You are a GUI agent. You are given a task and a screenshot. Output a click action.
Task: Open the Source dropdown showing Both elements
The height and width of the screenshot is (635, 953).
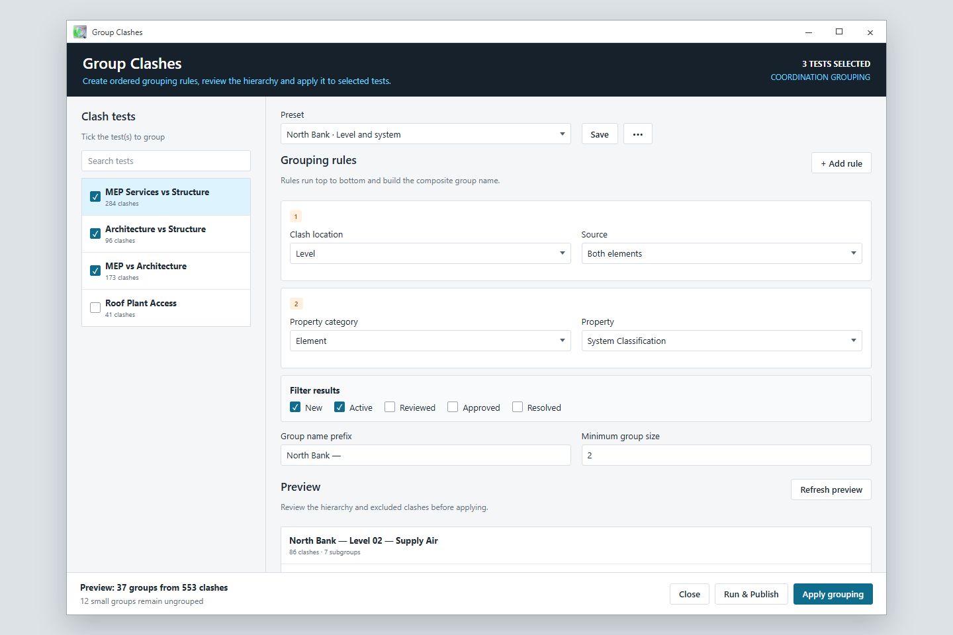click(x=721, y=253)
